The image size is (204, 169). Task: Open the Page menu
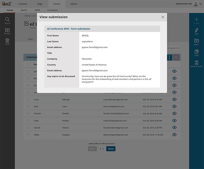tap(40, 4)
